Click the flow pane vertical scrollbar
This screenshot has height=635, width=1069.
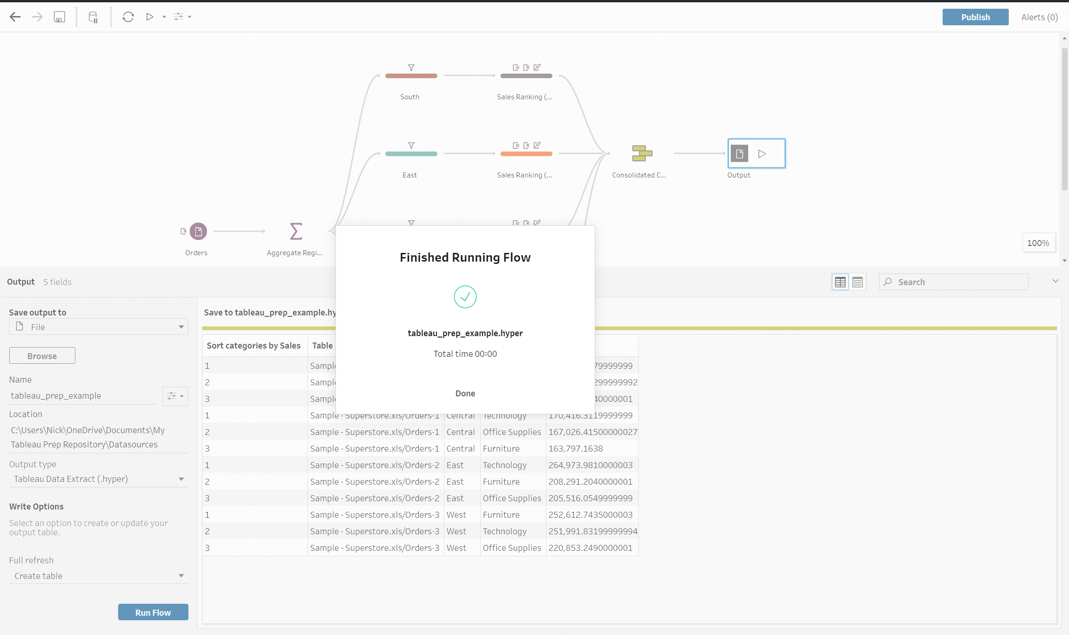pyautogui.click(x=1064, y=120)
